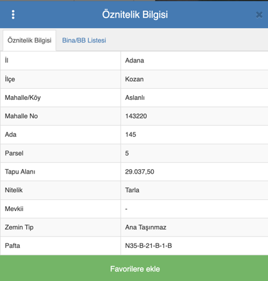Viewport: 268px width, 281px height.
Task: Click the Parsel label cell
Action: (61, 153)
